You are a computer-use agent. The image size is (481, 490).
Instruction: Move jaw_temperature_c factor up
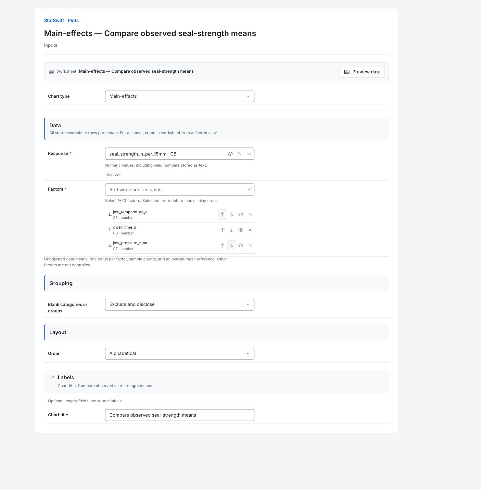pos(222,214)
